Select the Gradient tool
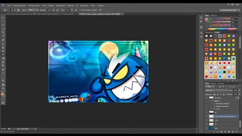 pos(3,59)
